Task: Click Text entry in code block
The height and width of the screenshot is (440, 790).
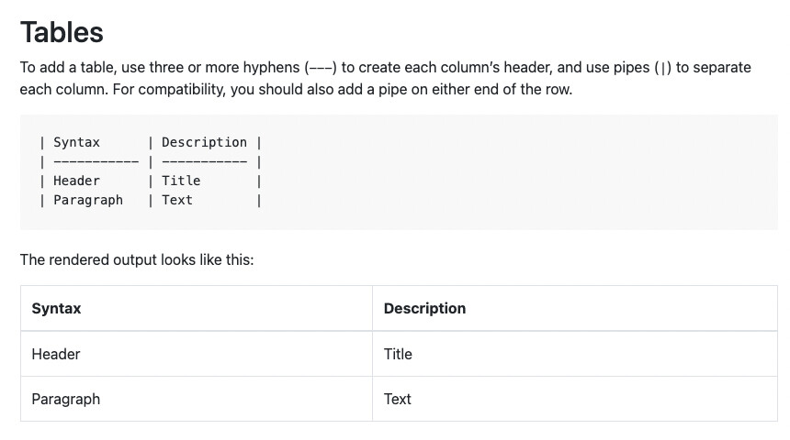Action: tap(177, 200)
